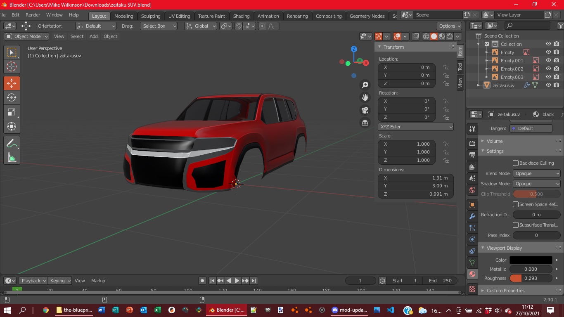
Task: Click the Roughness value field
Action: (x=531, y=278)
